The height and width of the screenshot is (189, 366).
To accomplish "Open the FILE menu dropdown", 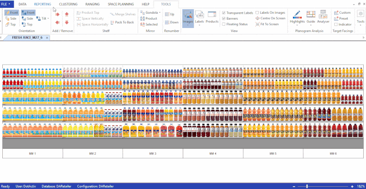I will pos(6,4).
